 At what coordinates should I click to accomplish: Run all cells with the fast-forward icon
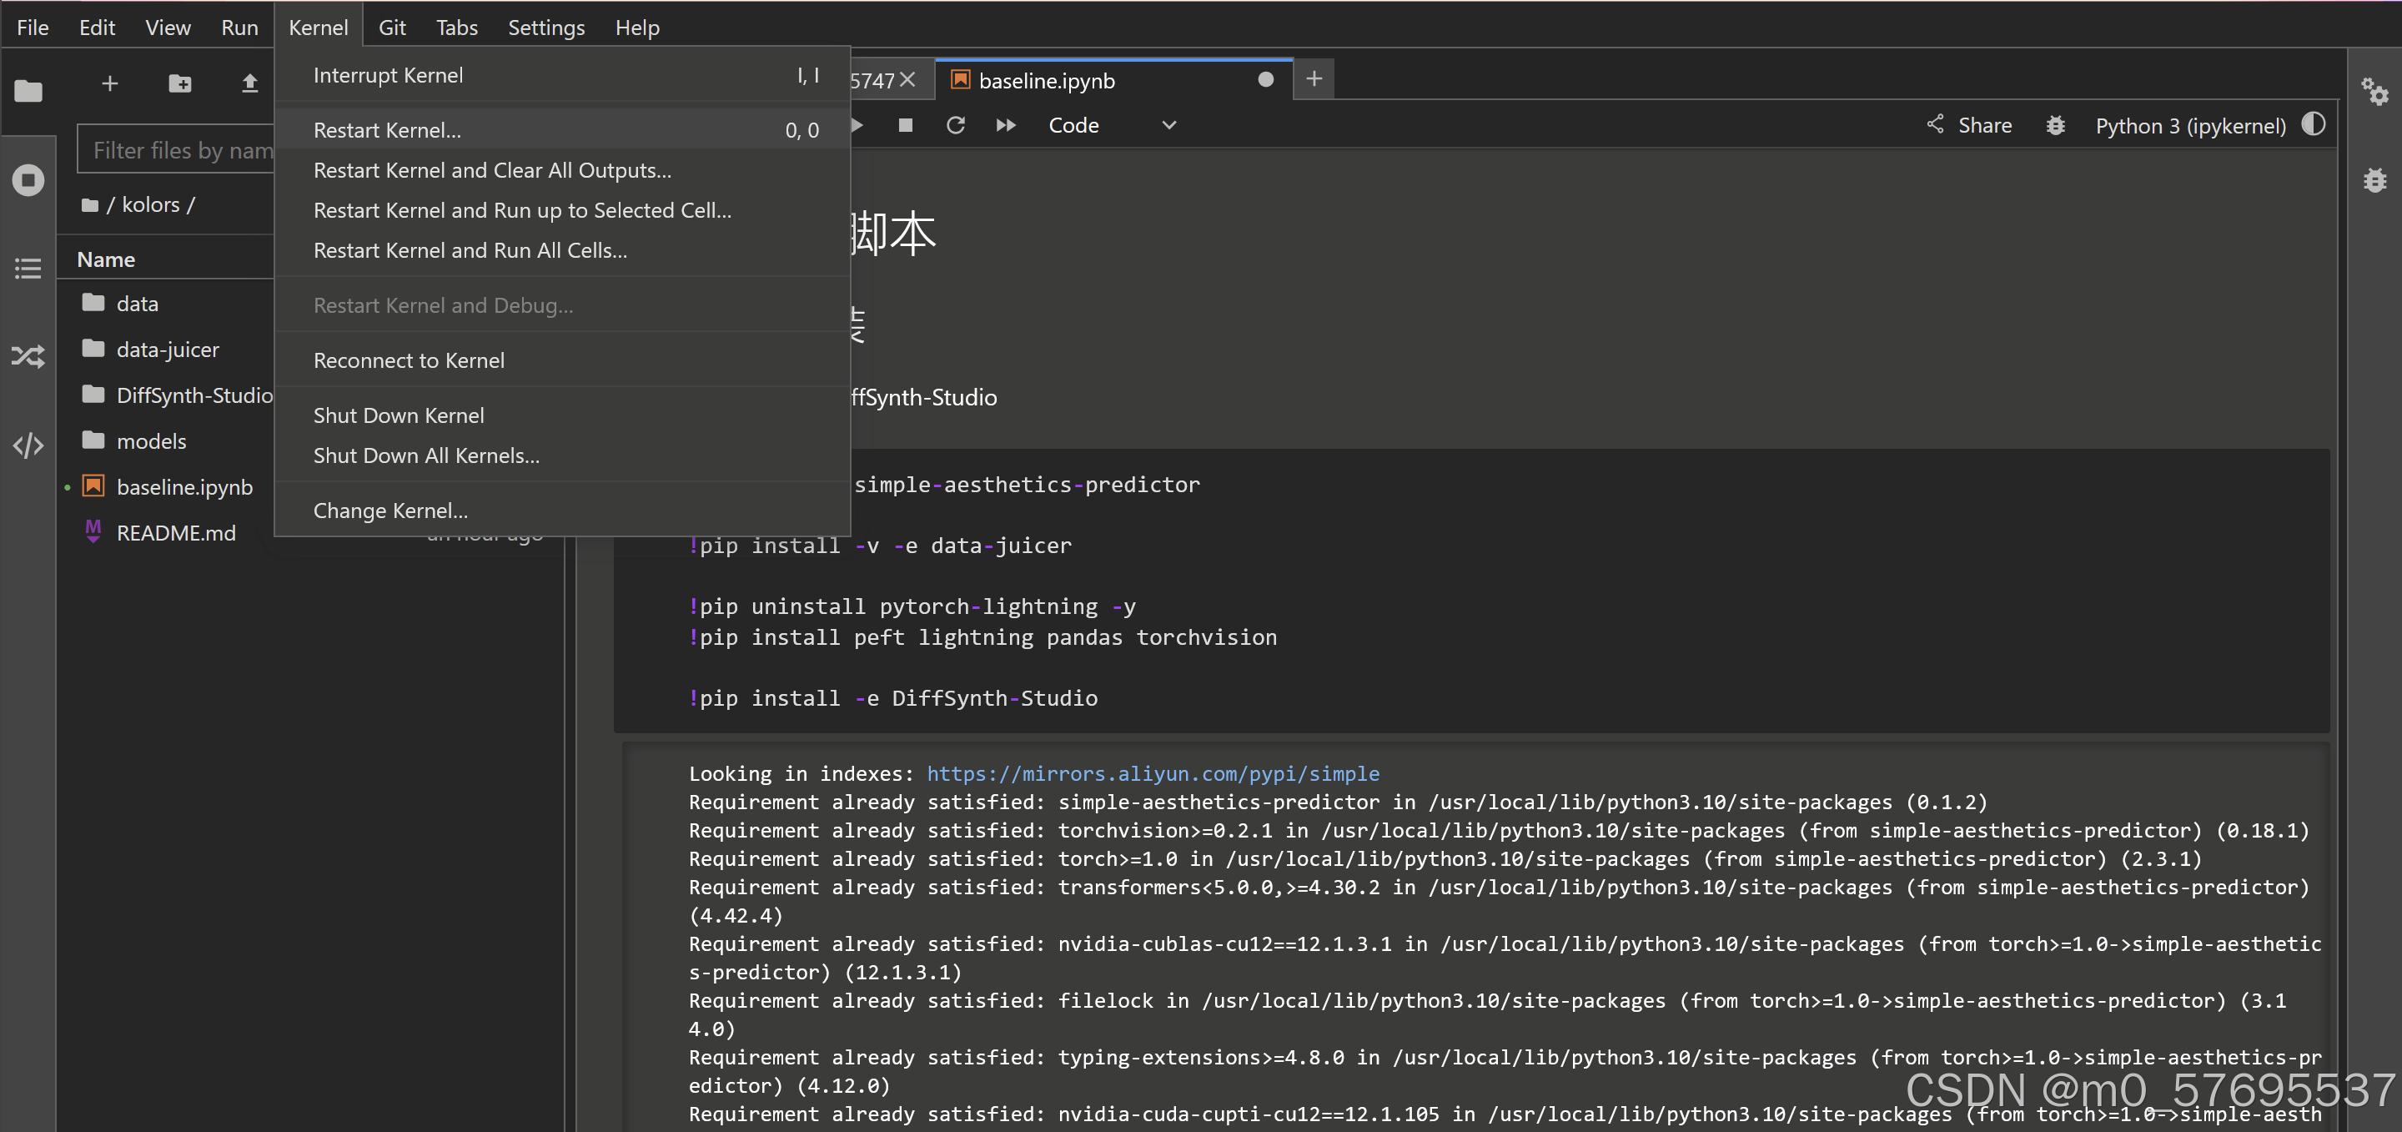[1005, 125]
